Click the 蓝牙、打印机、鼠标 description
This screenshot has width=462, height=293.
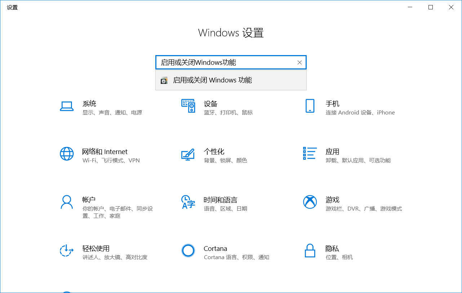[x=228, y=113]
